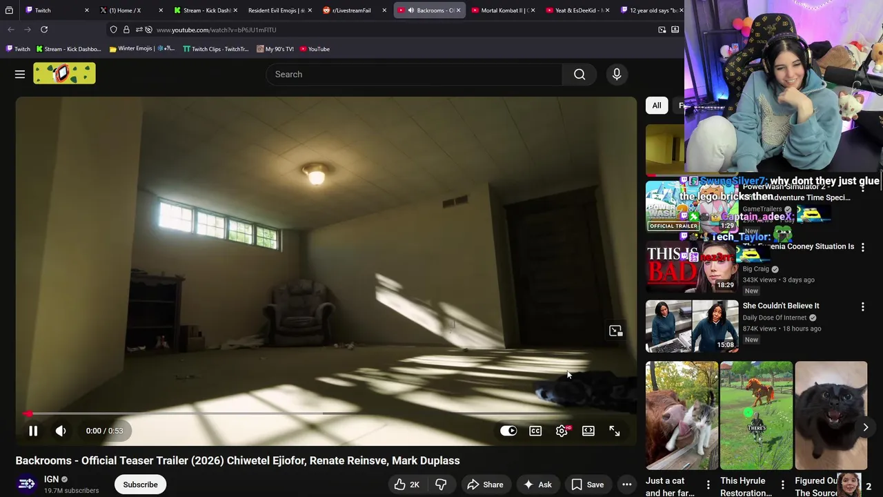883x497 pixels.
Task: Type in the YouTube Search field
Action: pyautogui.click(x=414, y=75)
